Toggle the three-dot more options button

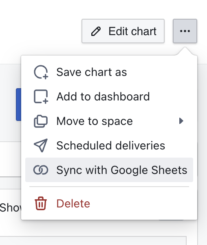[x=185, y=31]
